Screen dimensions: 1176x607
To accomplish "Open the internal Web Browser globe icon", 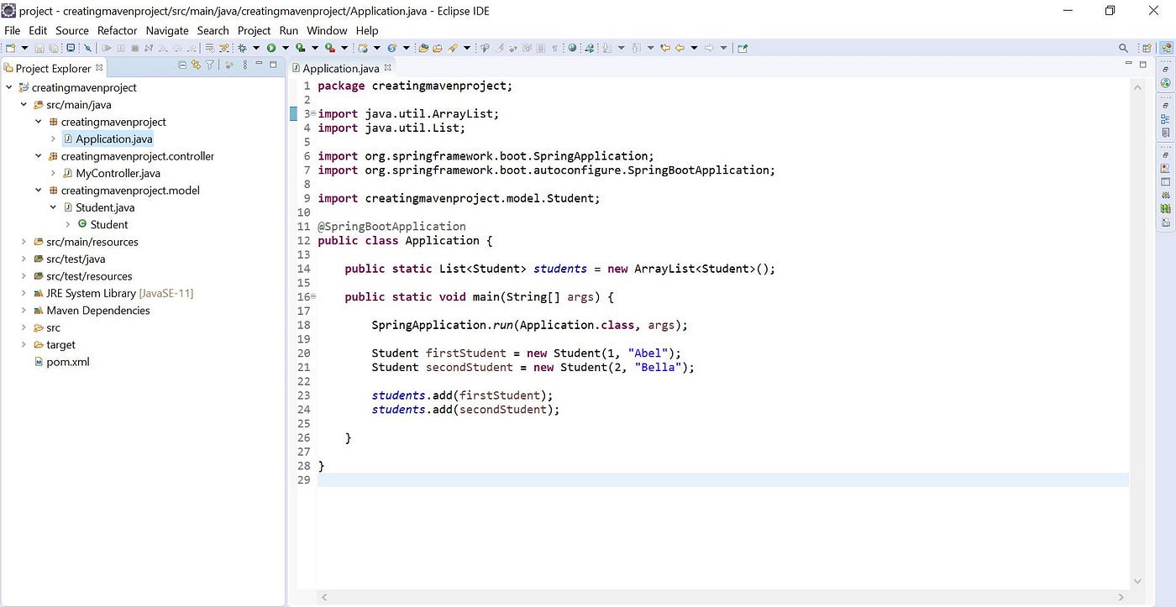I will pyautogui.click(x=572, y=48).
